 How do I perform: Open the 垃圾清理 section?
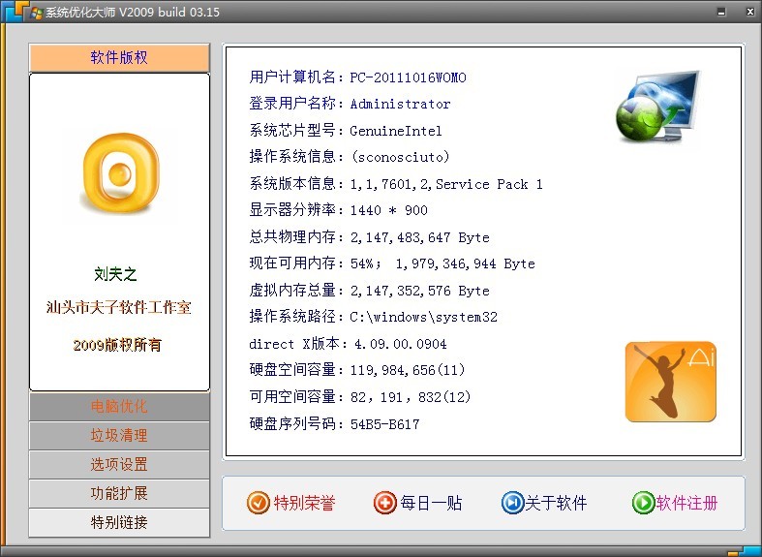[x=119, y=436]
